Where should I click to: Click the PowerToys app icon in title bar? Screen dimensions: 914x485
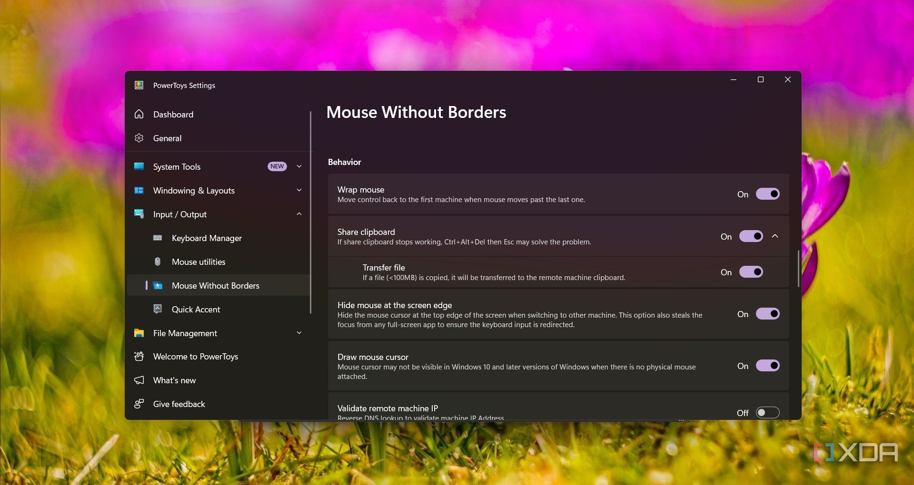pos(139,85)
